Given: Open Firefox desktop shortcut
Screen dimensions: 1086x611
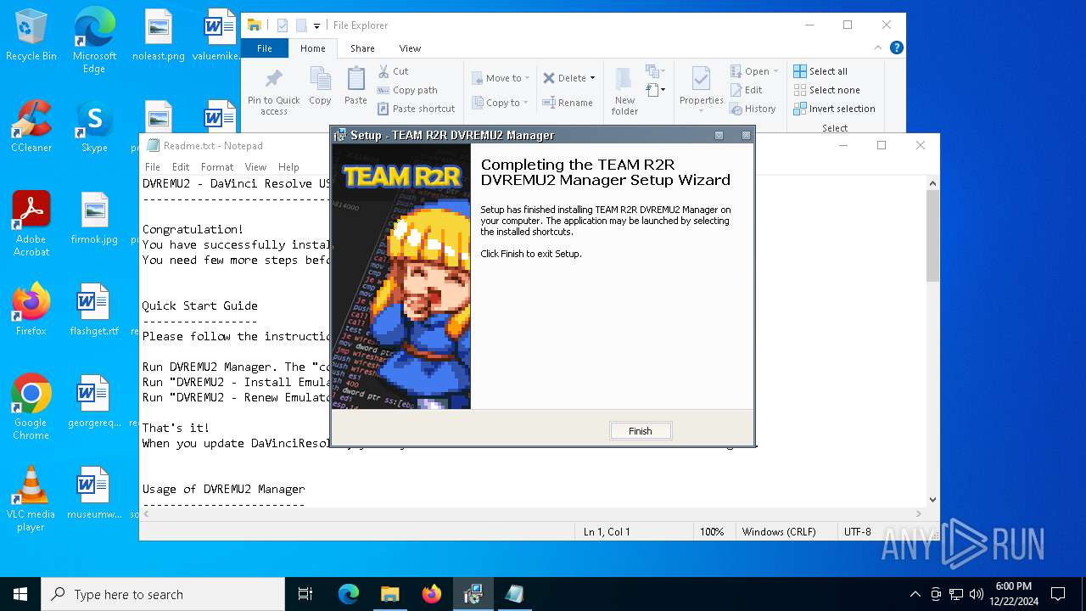Looking at the screenshot, I should [31, 311].
